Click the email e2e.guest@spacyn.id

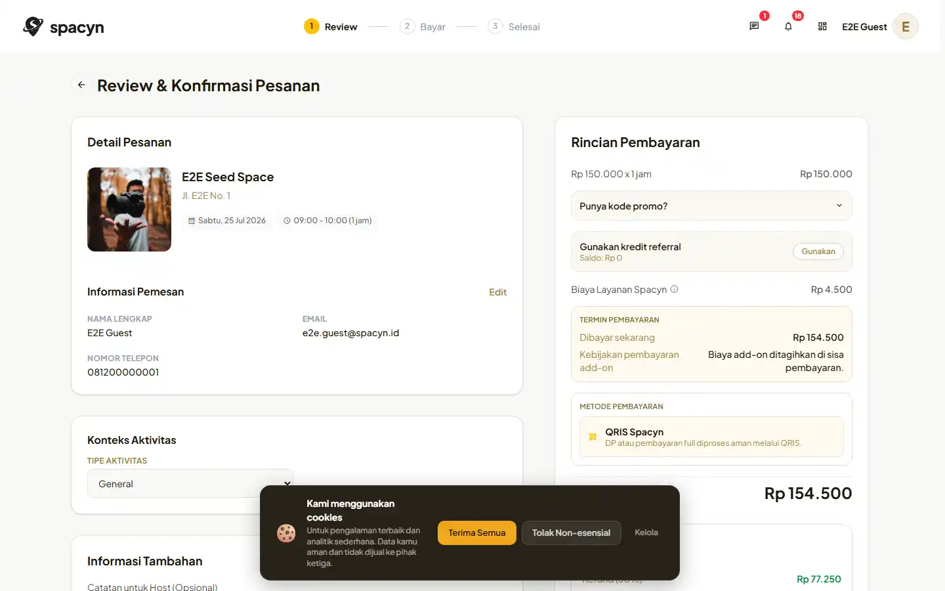click(x=350, y=333)
